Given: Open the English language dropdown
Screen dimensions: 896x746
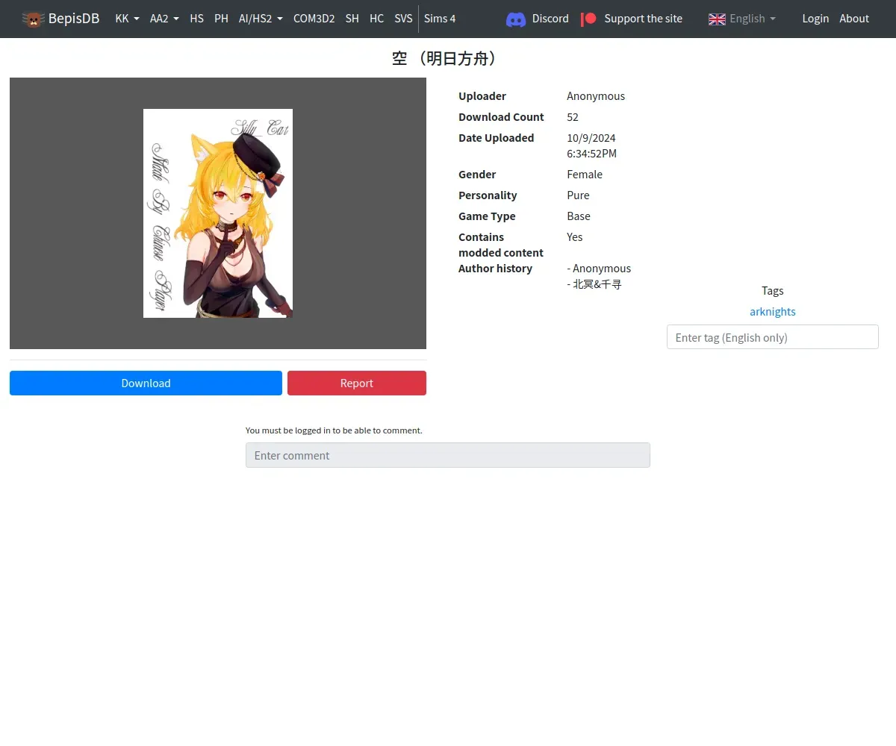Looking at the screenshot, I should click(753, 19).
